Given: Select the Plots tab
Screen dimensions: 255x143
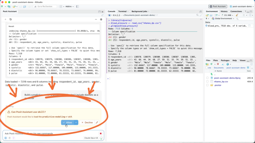Looking at the screenshot, I should coord(216,60).
